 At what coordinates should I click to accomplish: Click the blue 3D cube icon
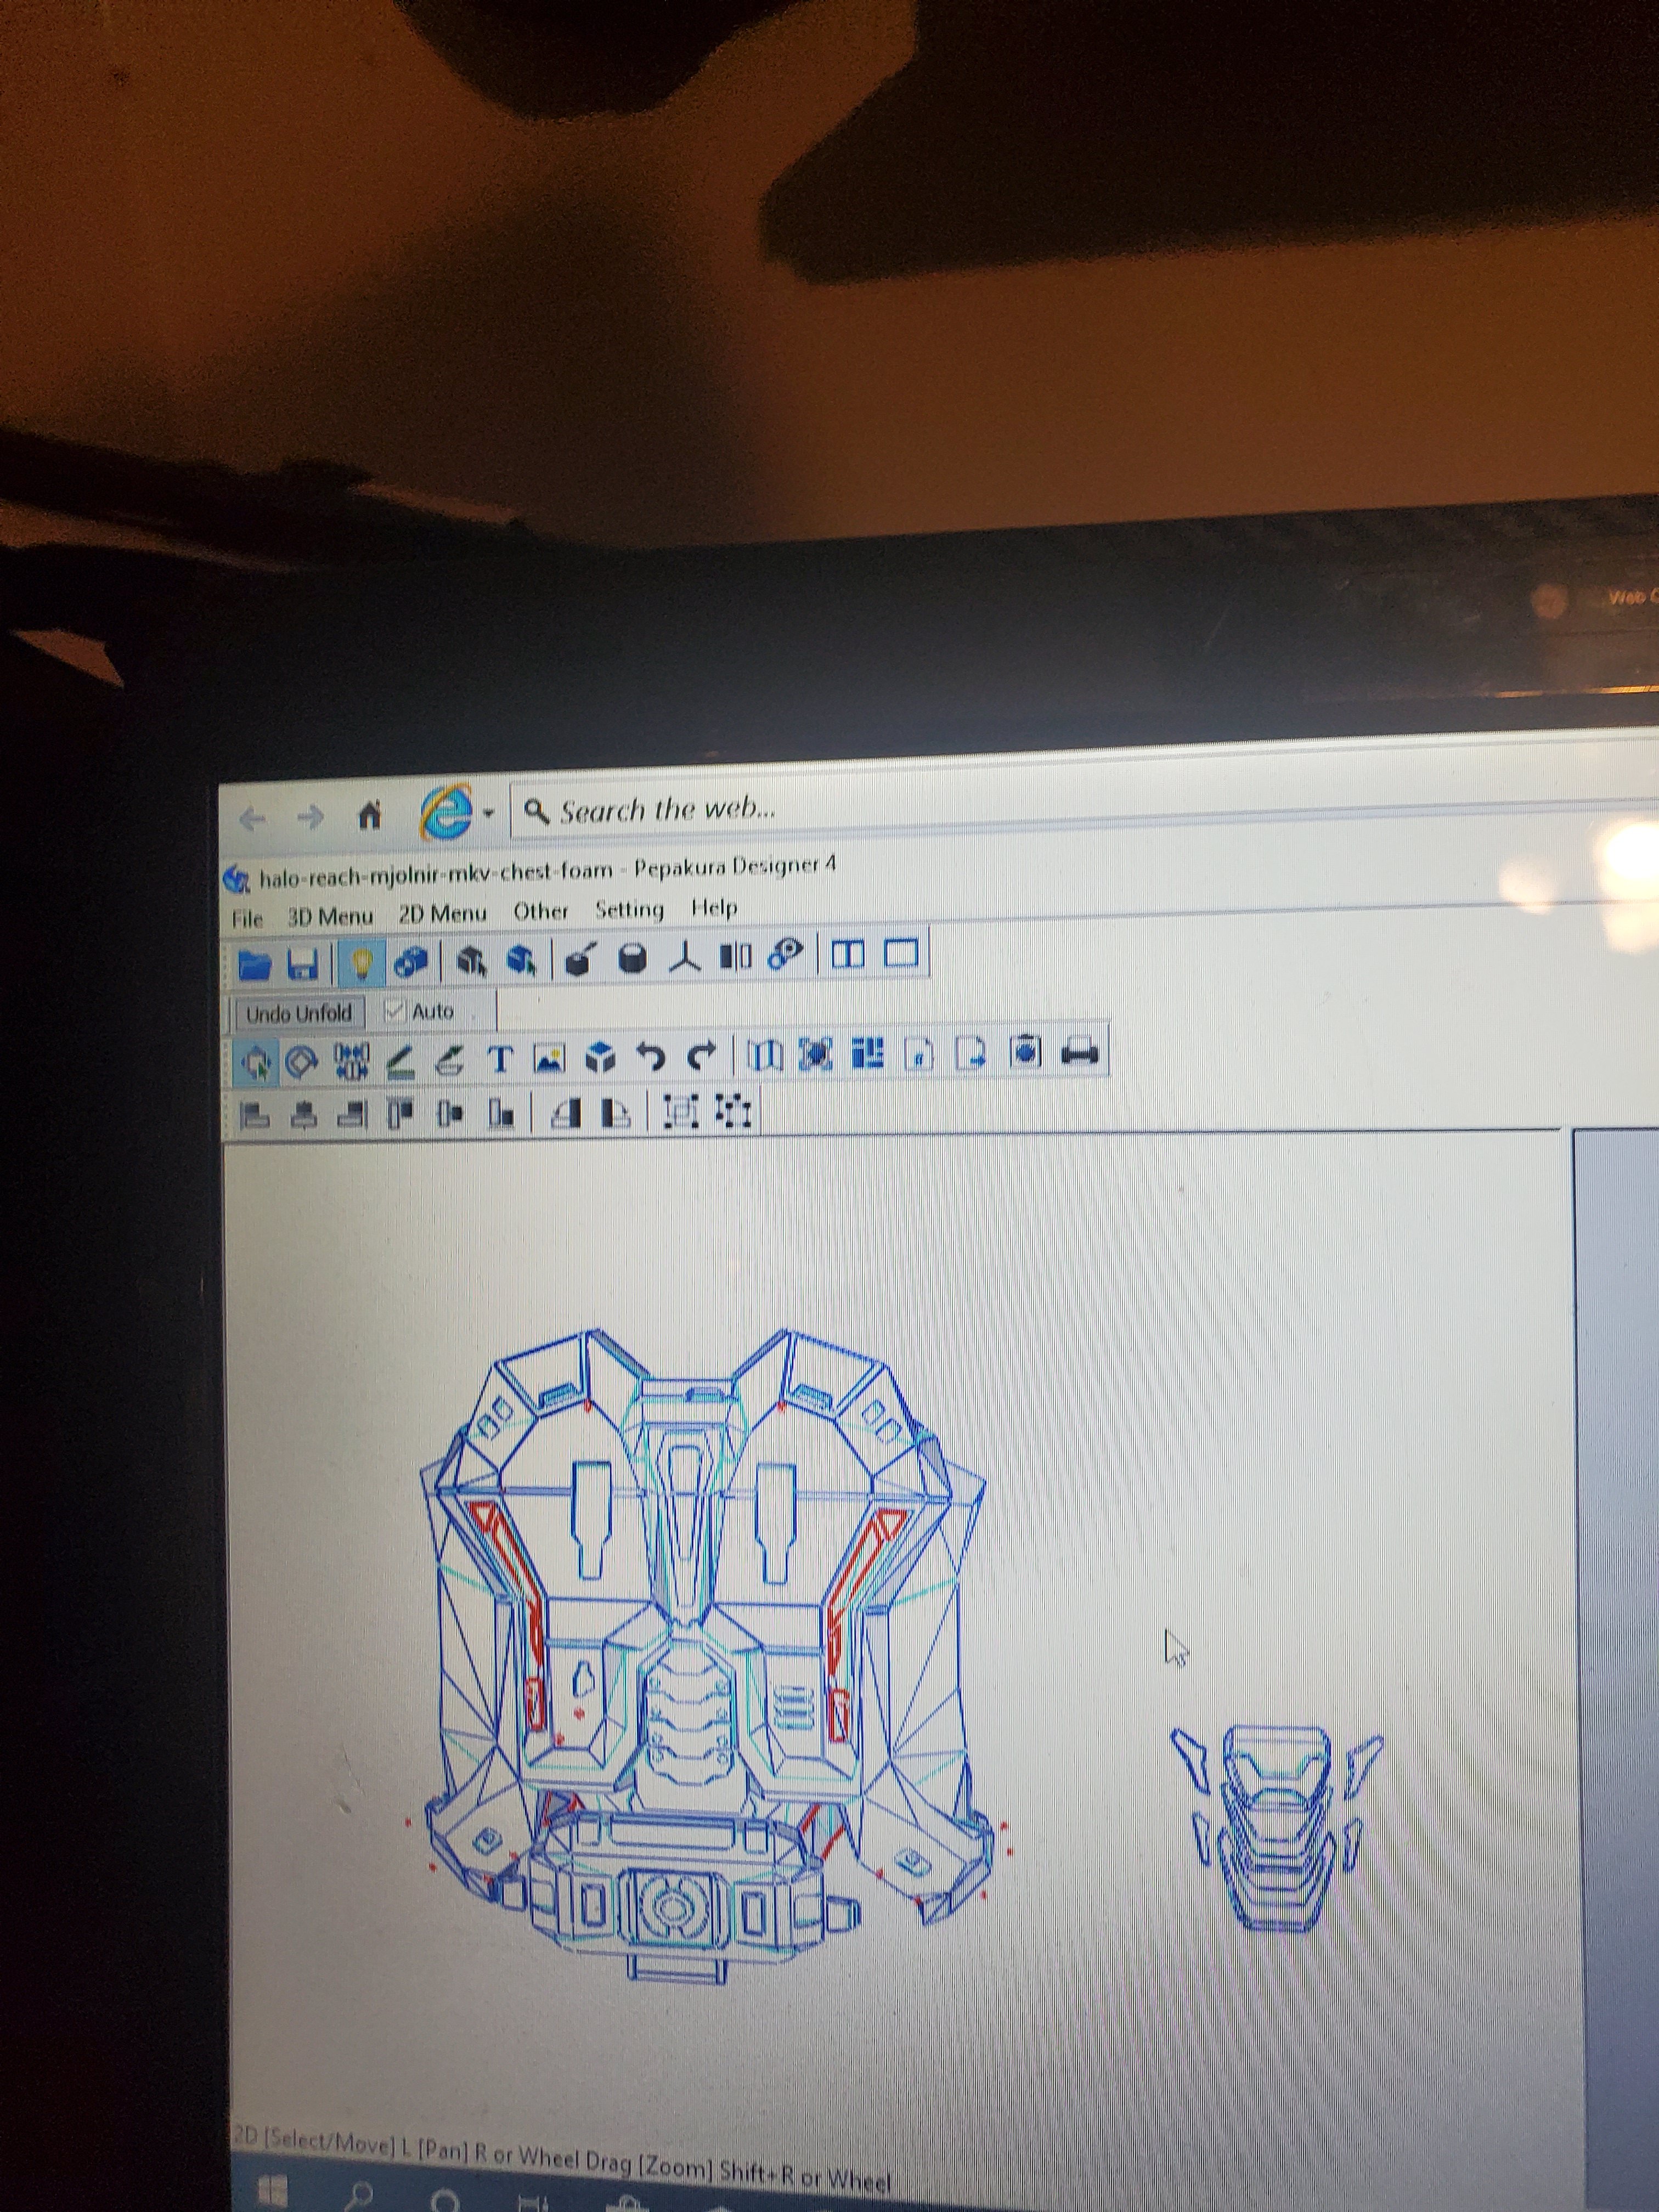point(600,1057)
